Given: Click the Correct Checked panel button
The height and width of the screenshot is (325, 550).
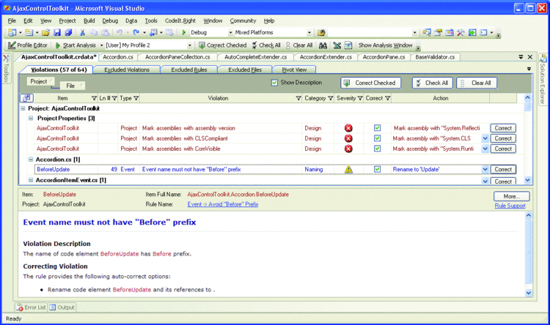Looking at the screenshot, I should 371,83.
